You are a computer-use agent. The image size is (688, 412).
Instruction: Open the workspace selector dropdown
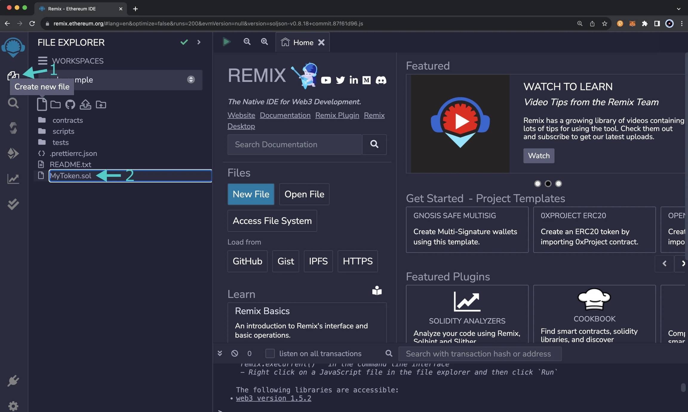pos(191,80)
